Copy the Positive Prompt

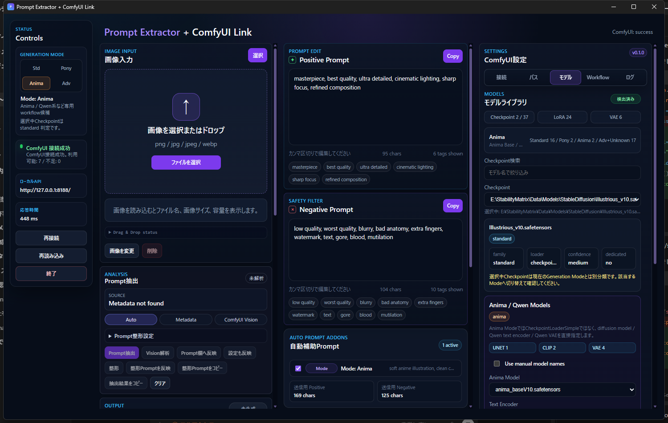pos(453,56)
